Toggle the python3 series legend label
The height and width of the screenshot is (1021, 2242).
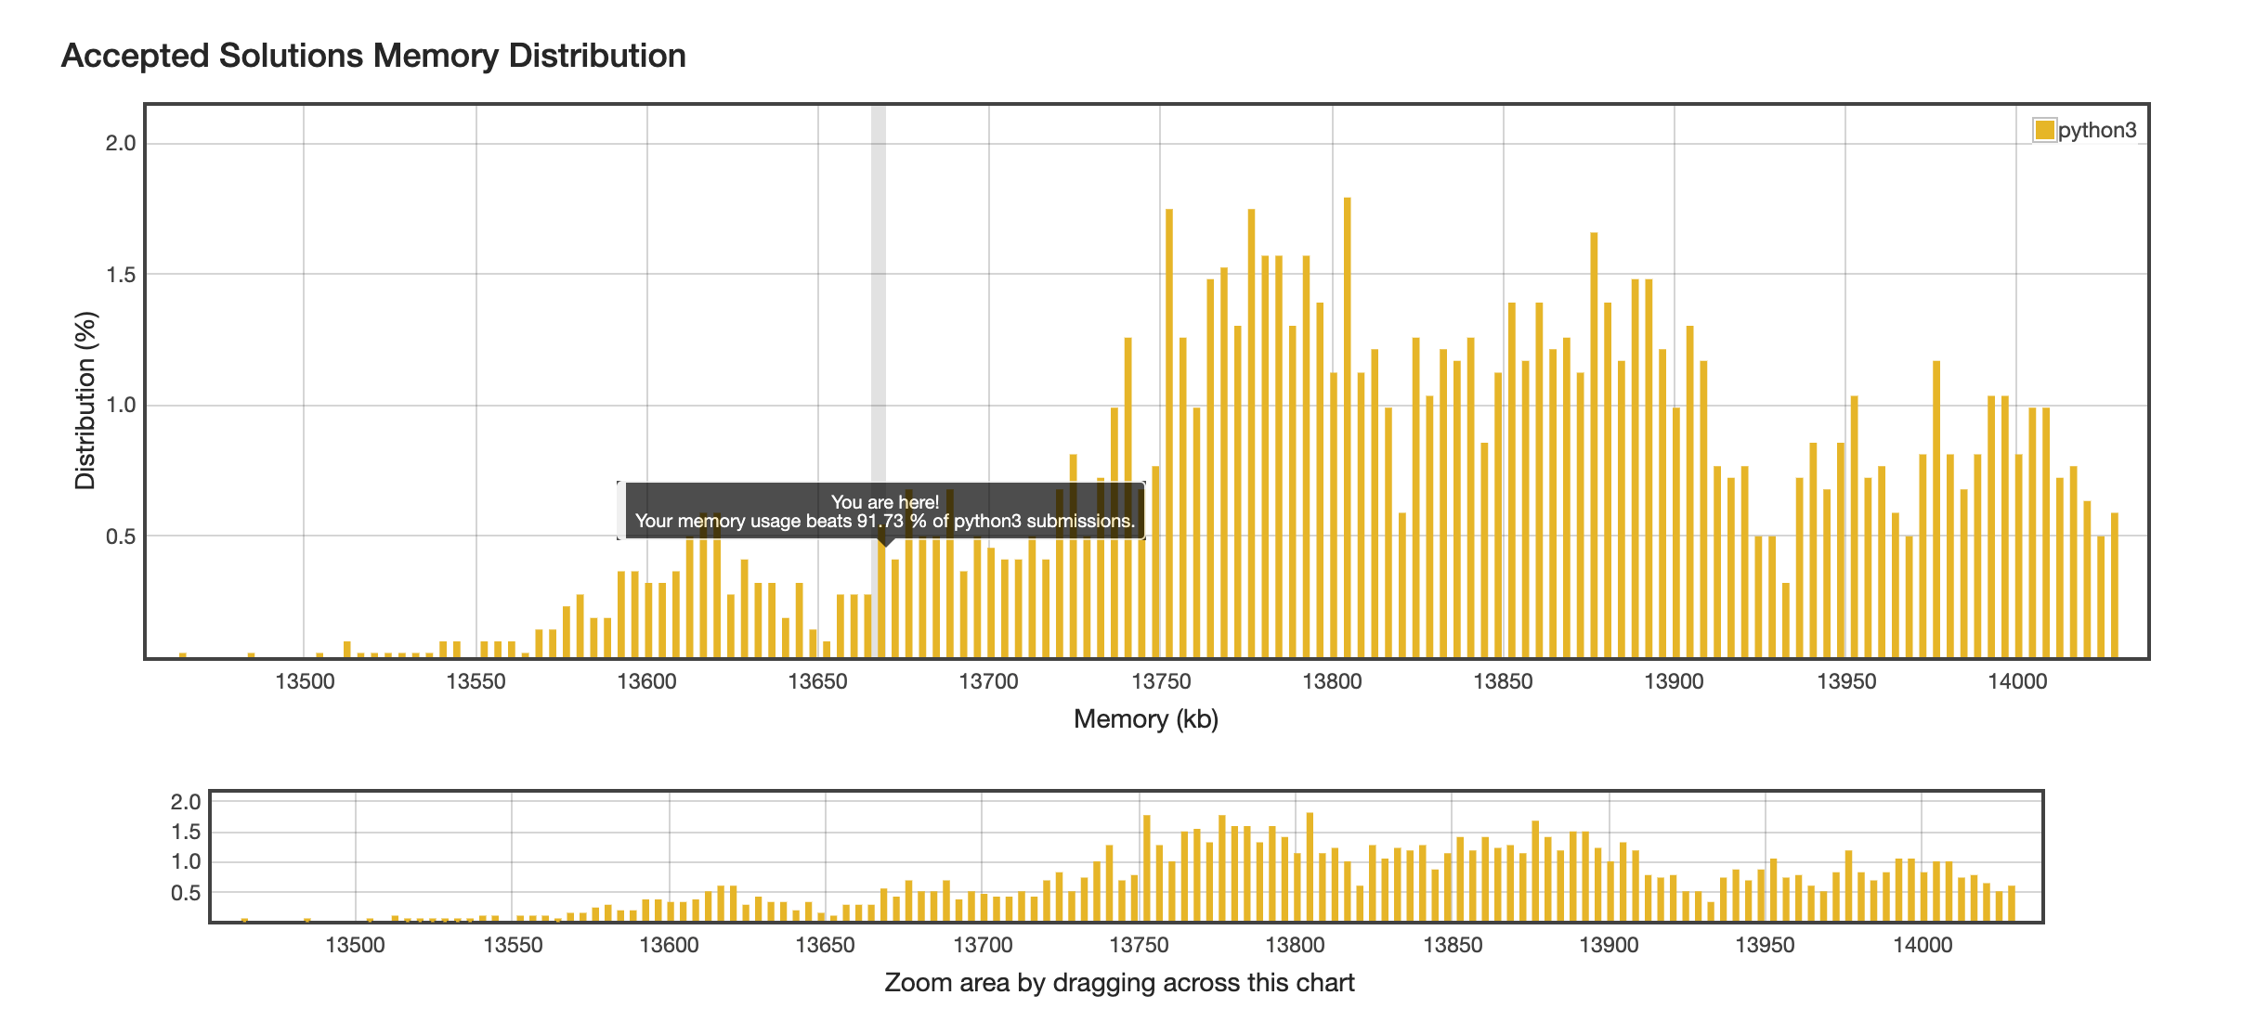2097,130
